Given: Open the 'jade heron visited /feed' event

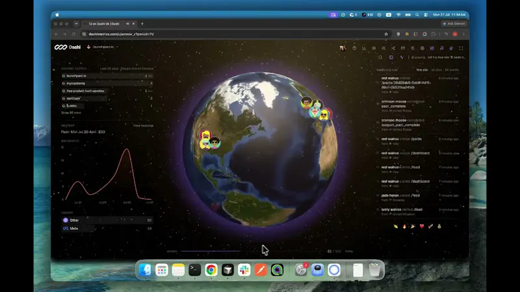Looking at the screenshot, I should (418, 198).
